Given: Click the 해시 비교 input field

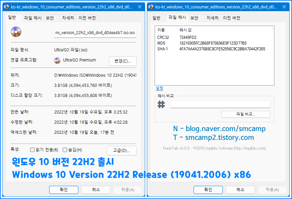Looking at the screenshot, I should [220, 104].
